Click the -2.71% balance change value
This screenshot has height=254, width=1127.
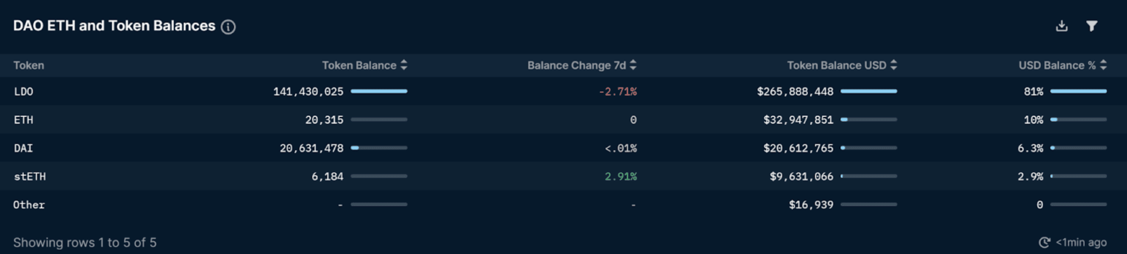[617, 92]
